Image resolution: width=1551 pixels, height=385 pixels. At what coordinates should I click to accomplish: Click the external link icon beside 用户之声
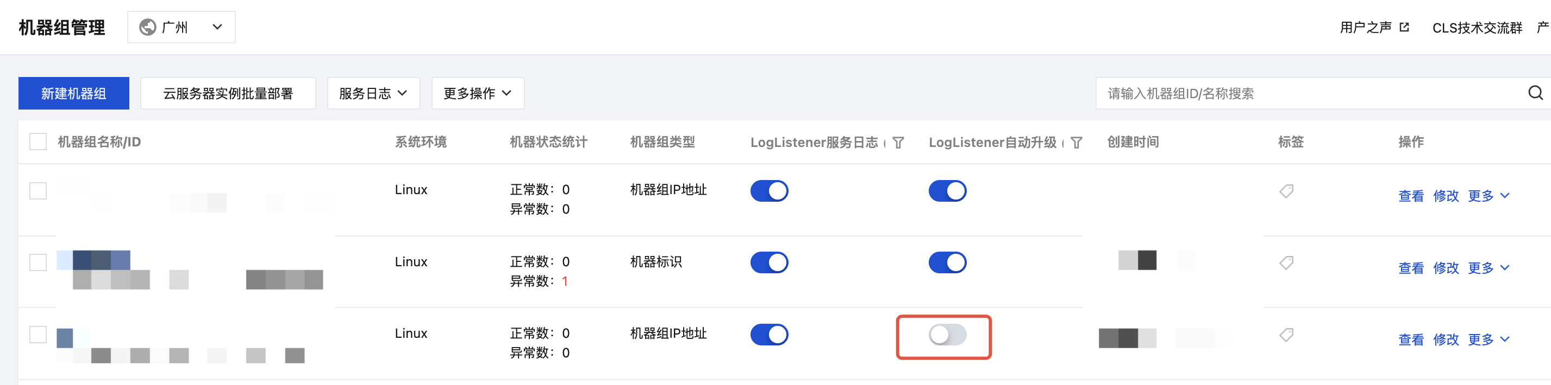1404,27
